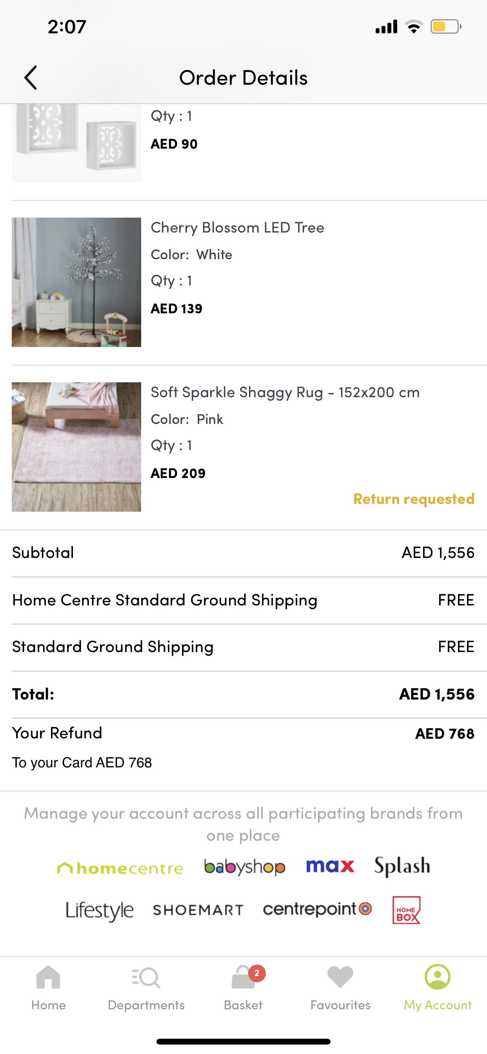The width and height of the screenshot is (487, 1054).
Task: Tap the Shoemart brand logo
Action: click(x=198, y=910)
